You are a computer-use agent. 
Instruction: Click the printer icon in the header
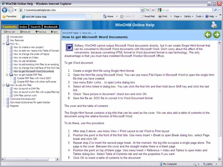(x=214, y=25)
